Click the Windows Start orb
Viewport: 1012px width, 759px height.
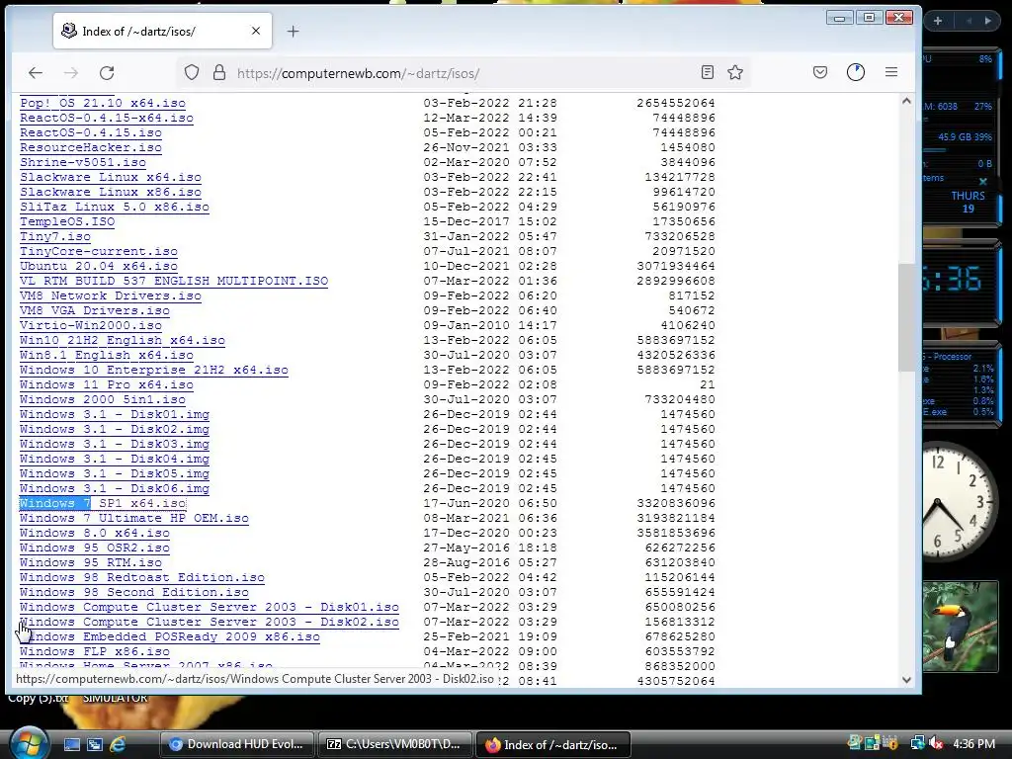pos(29,743)
